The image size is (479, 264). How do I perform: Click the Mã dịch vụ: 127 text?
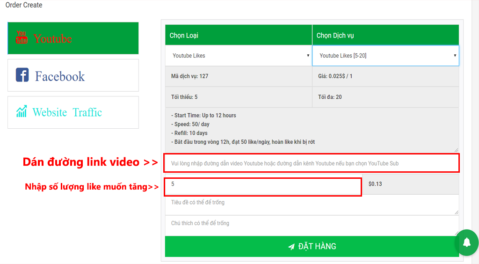190,76
